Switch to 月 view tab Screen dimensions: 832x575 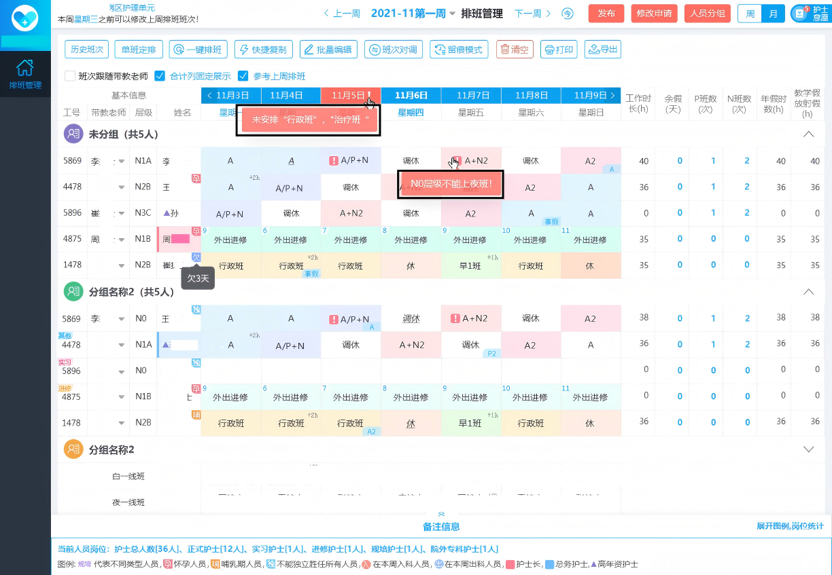[x=772, y=14]
